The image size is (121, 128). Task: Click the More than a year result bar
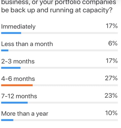7,120
